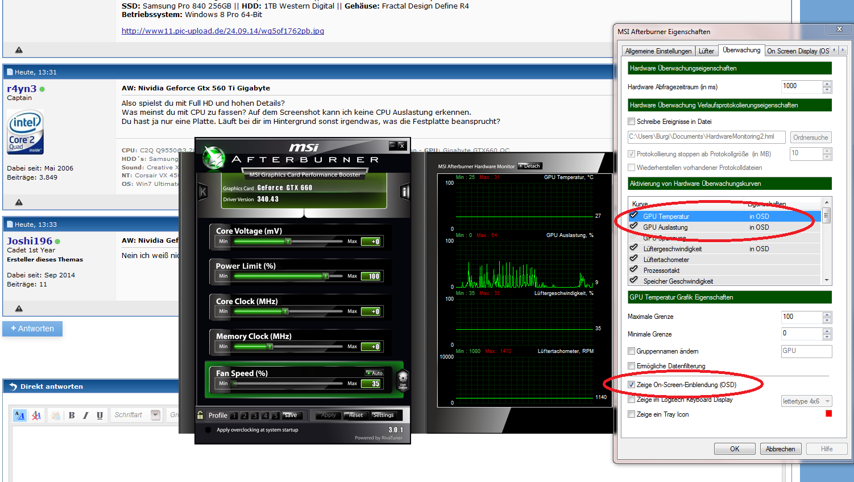Adjust the Core Clock slider handle
This screenshot has width=854, height=482.
tap(285, 311)
